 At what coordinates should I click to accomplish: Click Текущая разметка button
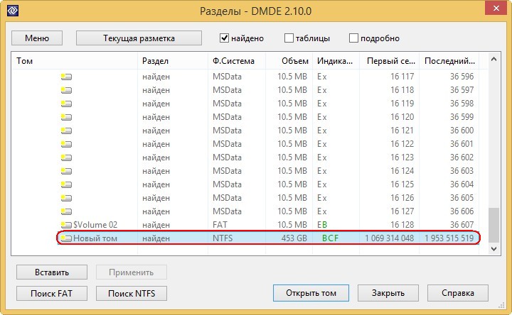point(139,38)
